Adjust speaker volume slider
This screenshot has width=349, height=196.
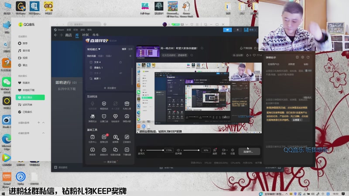[x=191, y=150]
